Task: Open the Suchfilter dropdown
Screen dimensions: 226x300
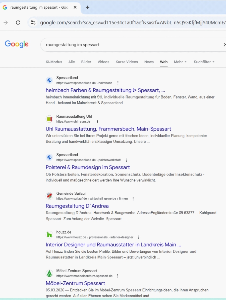Action: 204,62
